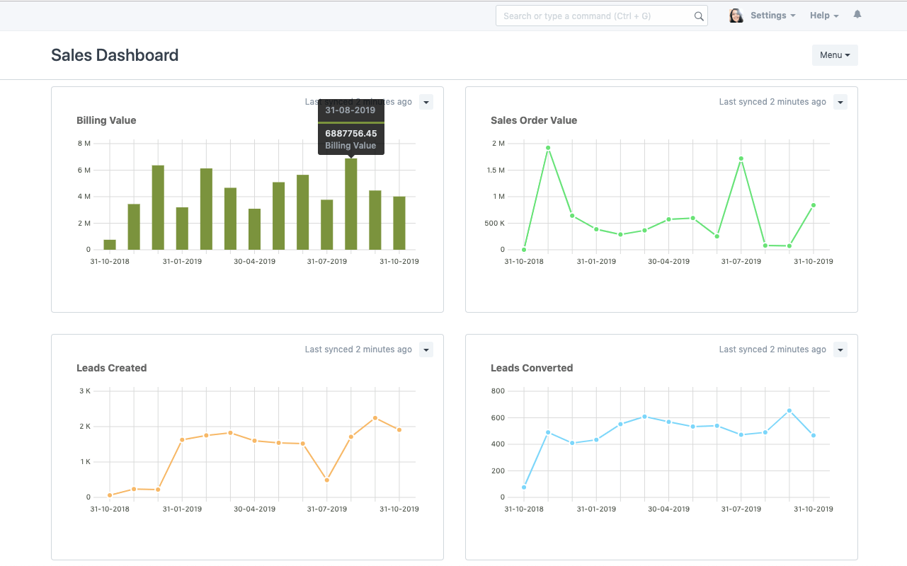907x566 pixels.
Task: Click the notifications bell icon
Action: pyautogui.click(x=857, y=14)
